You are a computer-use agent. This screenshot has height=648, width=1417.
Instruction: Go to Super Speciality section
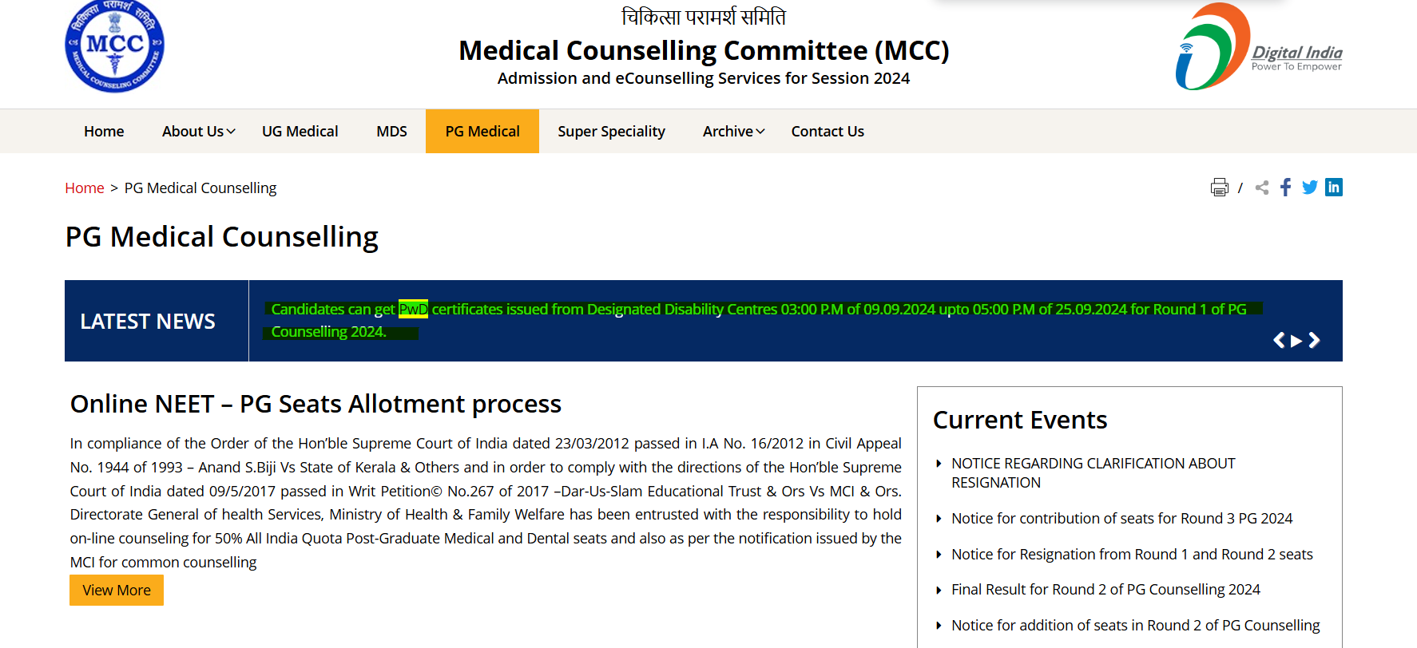611,132
